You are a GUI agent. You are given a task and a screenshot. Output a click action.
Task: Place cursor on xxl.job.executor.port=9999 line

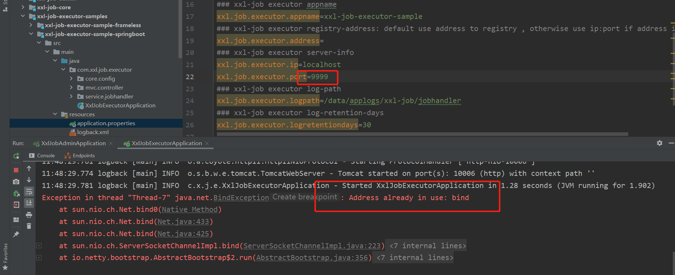click(x=272, y=77)
